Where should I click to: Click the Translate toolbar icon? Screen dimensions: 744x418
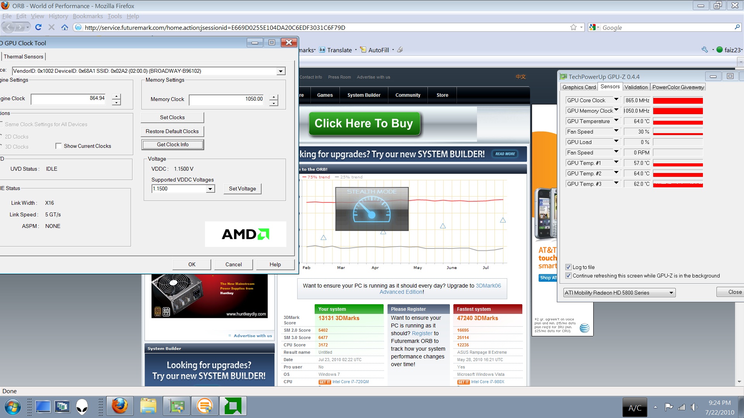[x=322, y=50]
